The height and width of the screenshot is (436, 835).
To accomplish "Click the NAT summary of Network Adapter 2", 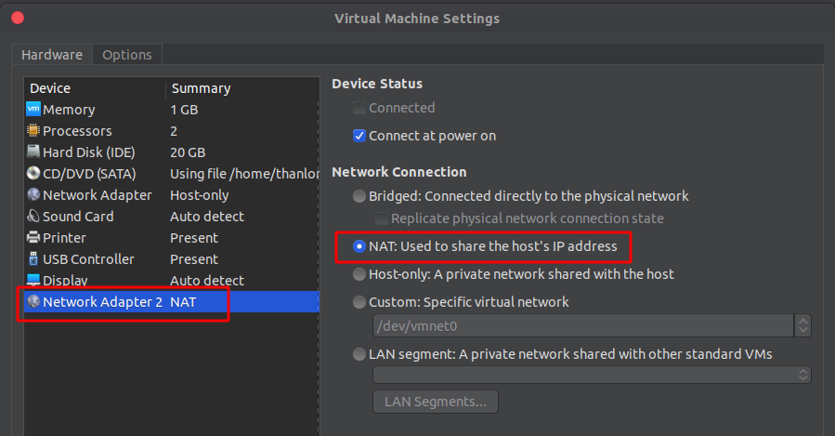I will (183, 302).
